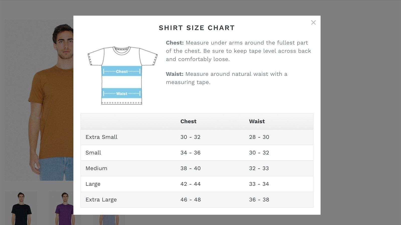Click the bold Chest measuring instruction label
The height and width of the screenshot is (225, 401).
(175, 43)
